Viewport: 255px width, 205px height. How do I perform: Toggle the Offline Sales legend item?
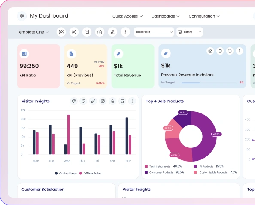point(90,173)
